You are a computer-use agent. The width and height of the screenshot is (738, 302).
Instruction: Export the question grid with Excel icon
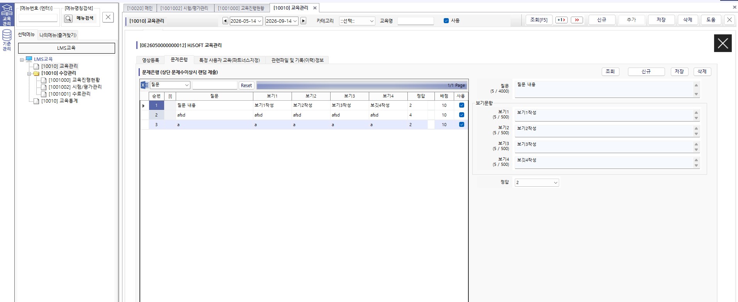pos(144,85)
